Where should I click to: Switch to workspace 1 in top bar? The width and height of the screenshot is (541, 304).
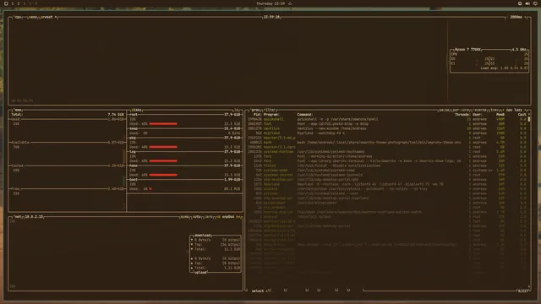pos(13,3)
